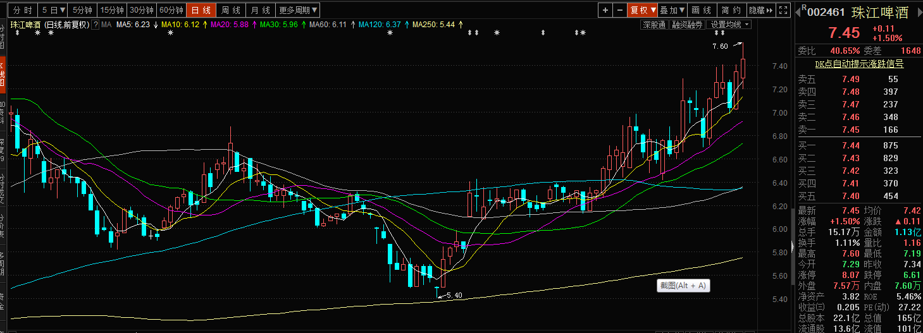The width and height of the screenshot is (923, 333).
Task: Open the 复权 dropdown
Action: tap(642, 10)
